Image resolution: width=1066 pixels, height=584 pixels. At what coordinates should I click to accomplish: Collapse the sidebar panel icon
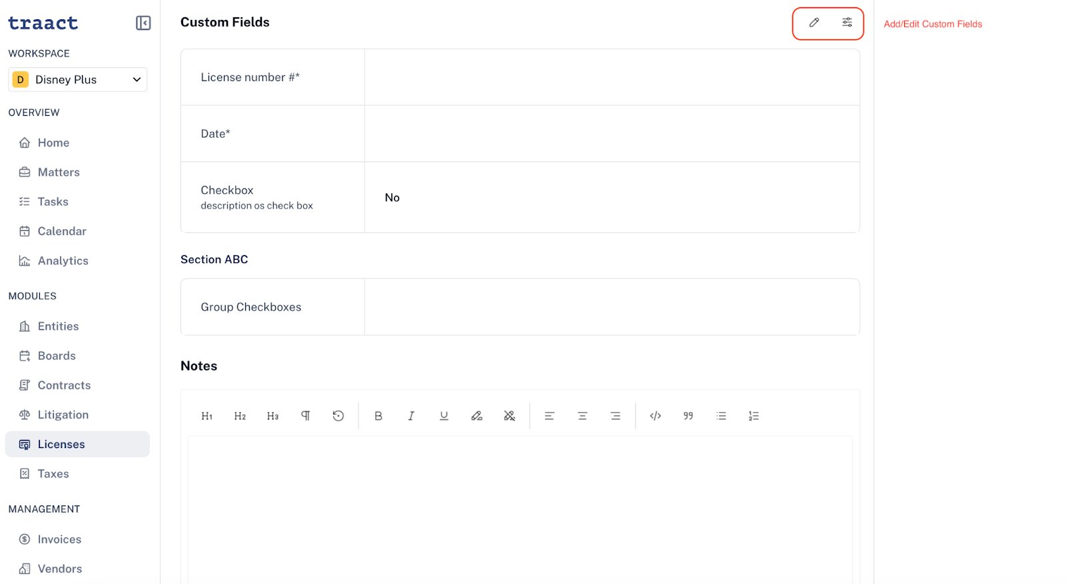(x=143, y=23)
